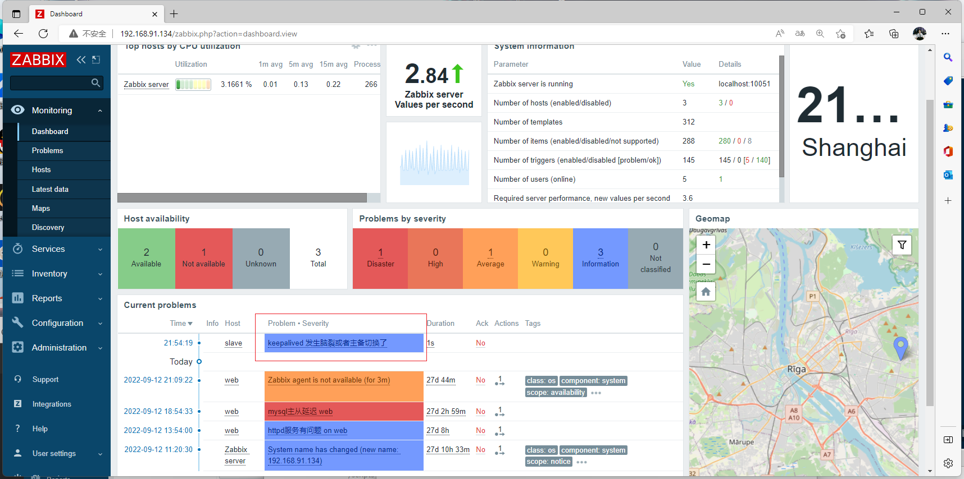The height and width of the screenshot is (479, 964).
Task: Click the Inventory list icon
Action: pyautogui.click(x=18, y=273)
